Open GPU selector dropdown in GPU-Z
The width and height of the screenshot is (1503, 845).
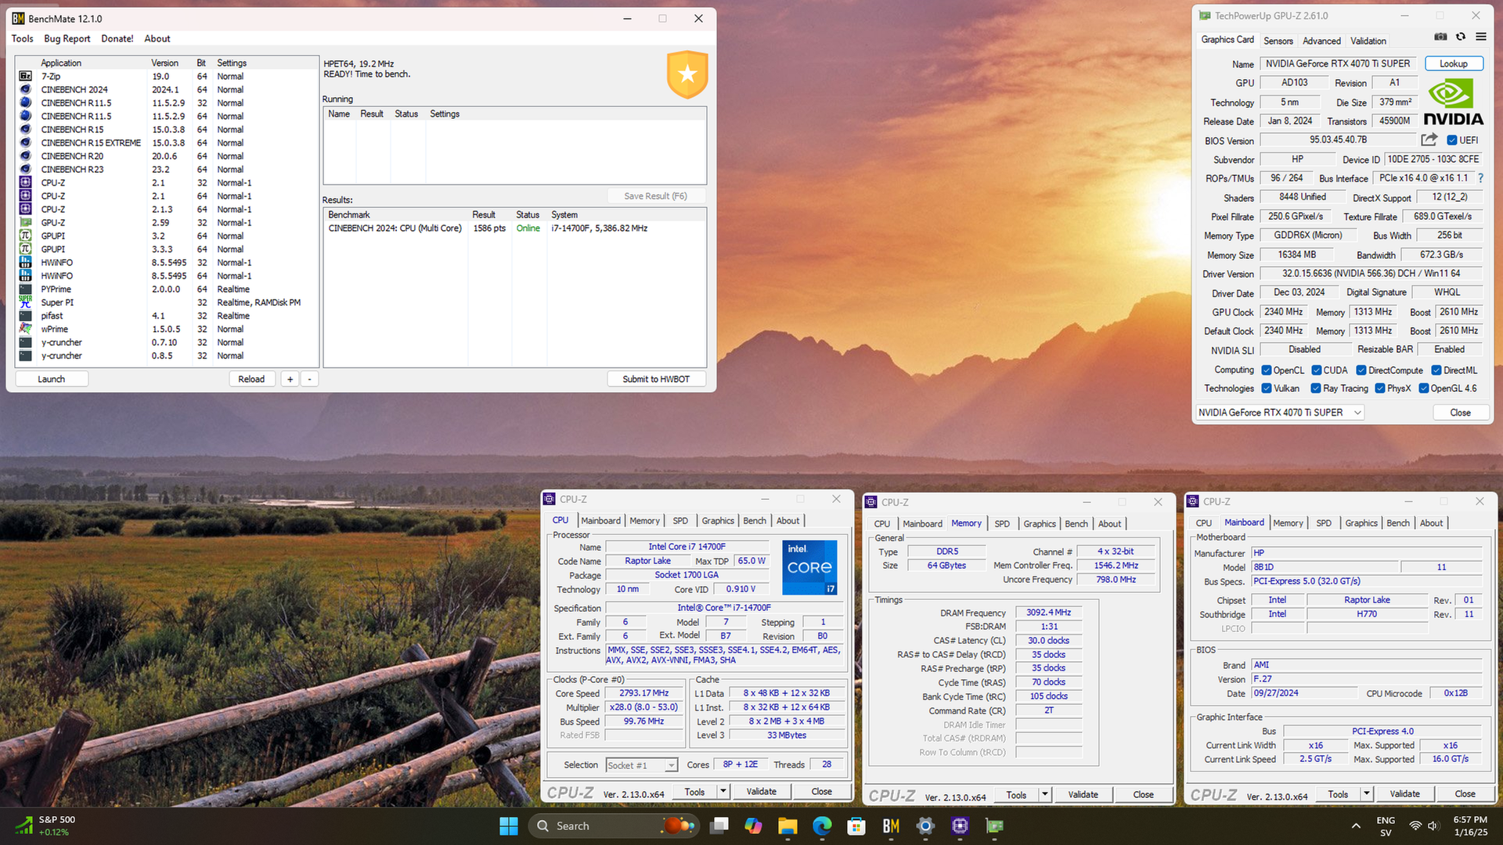pos(1279,412)
